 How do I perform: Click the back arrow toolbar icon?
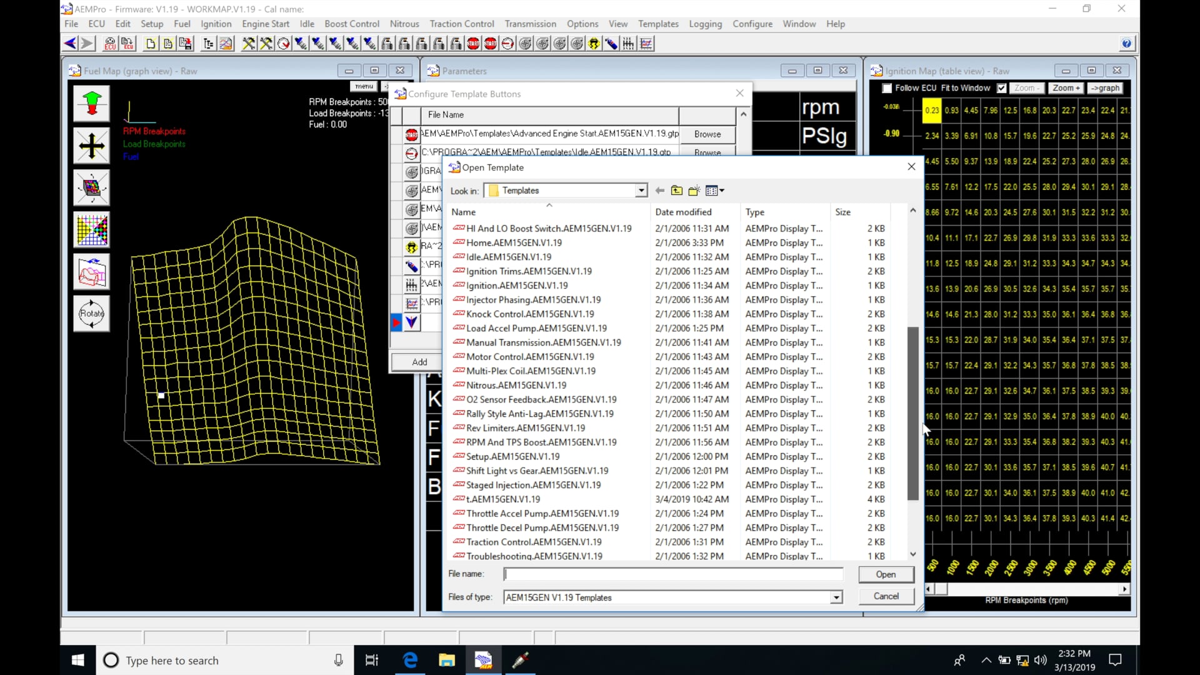[x=70, y=44]
